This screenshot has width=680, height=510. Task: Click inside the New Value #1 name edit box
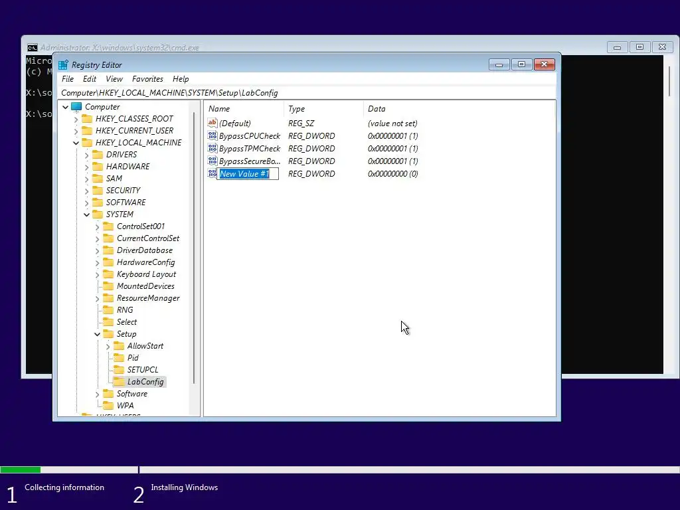(x=248, y=173)
